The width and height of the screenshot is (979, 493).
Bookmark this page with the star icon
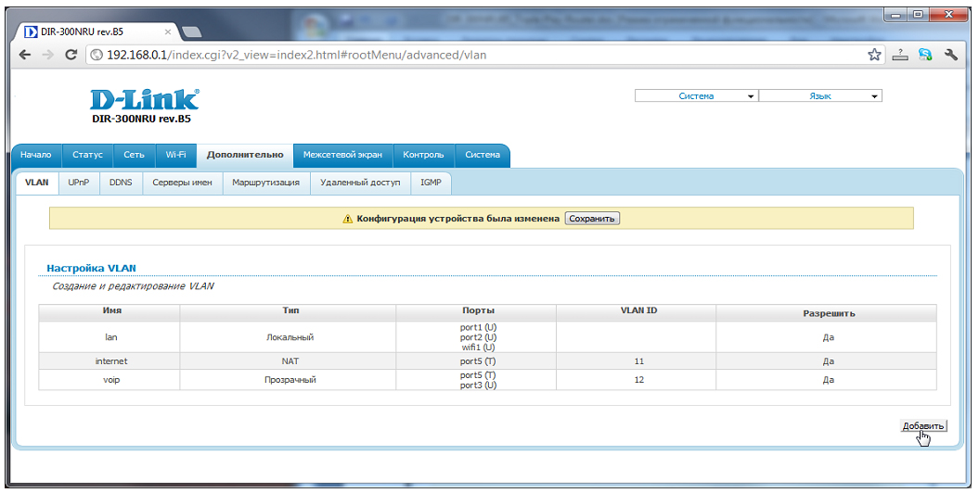pos(874,56)
